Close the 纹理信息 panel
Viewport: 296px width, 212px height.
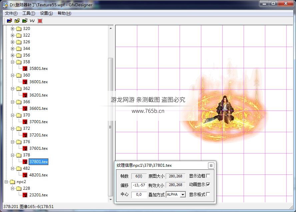click(211, 165)
